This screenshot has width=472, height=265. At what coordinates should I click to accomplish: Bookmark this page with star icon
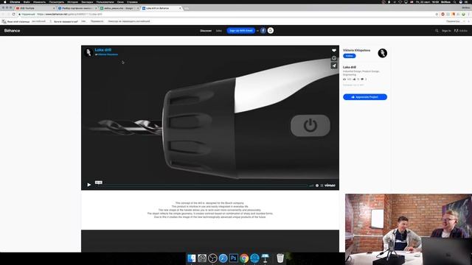click(x=437, y=14)
